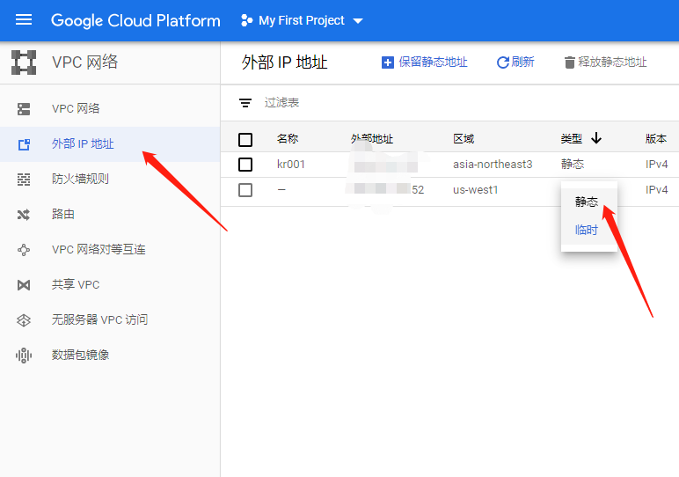
Task: Click the 共享 VPC icon
Action: click(x=24, y=284)
